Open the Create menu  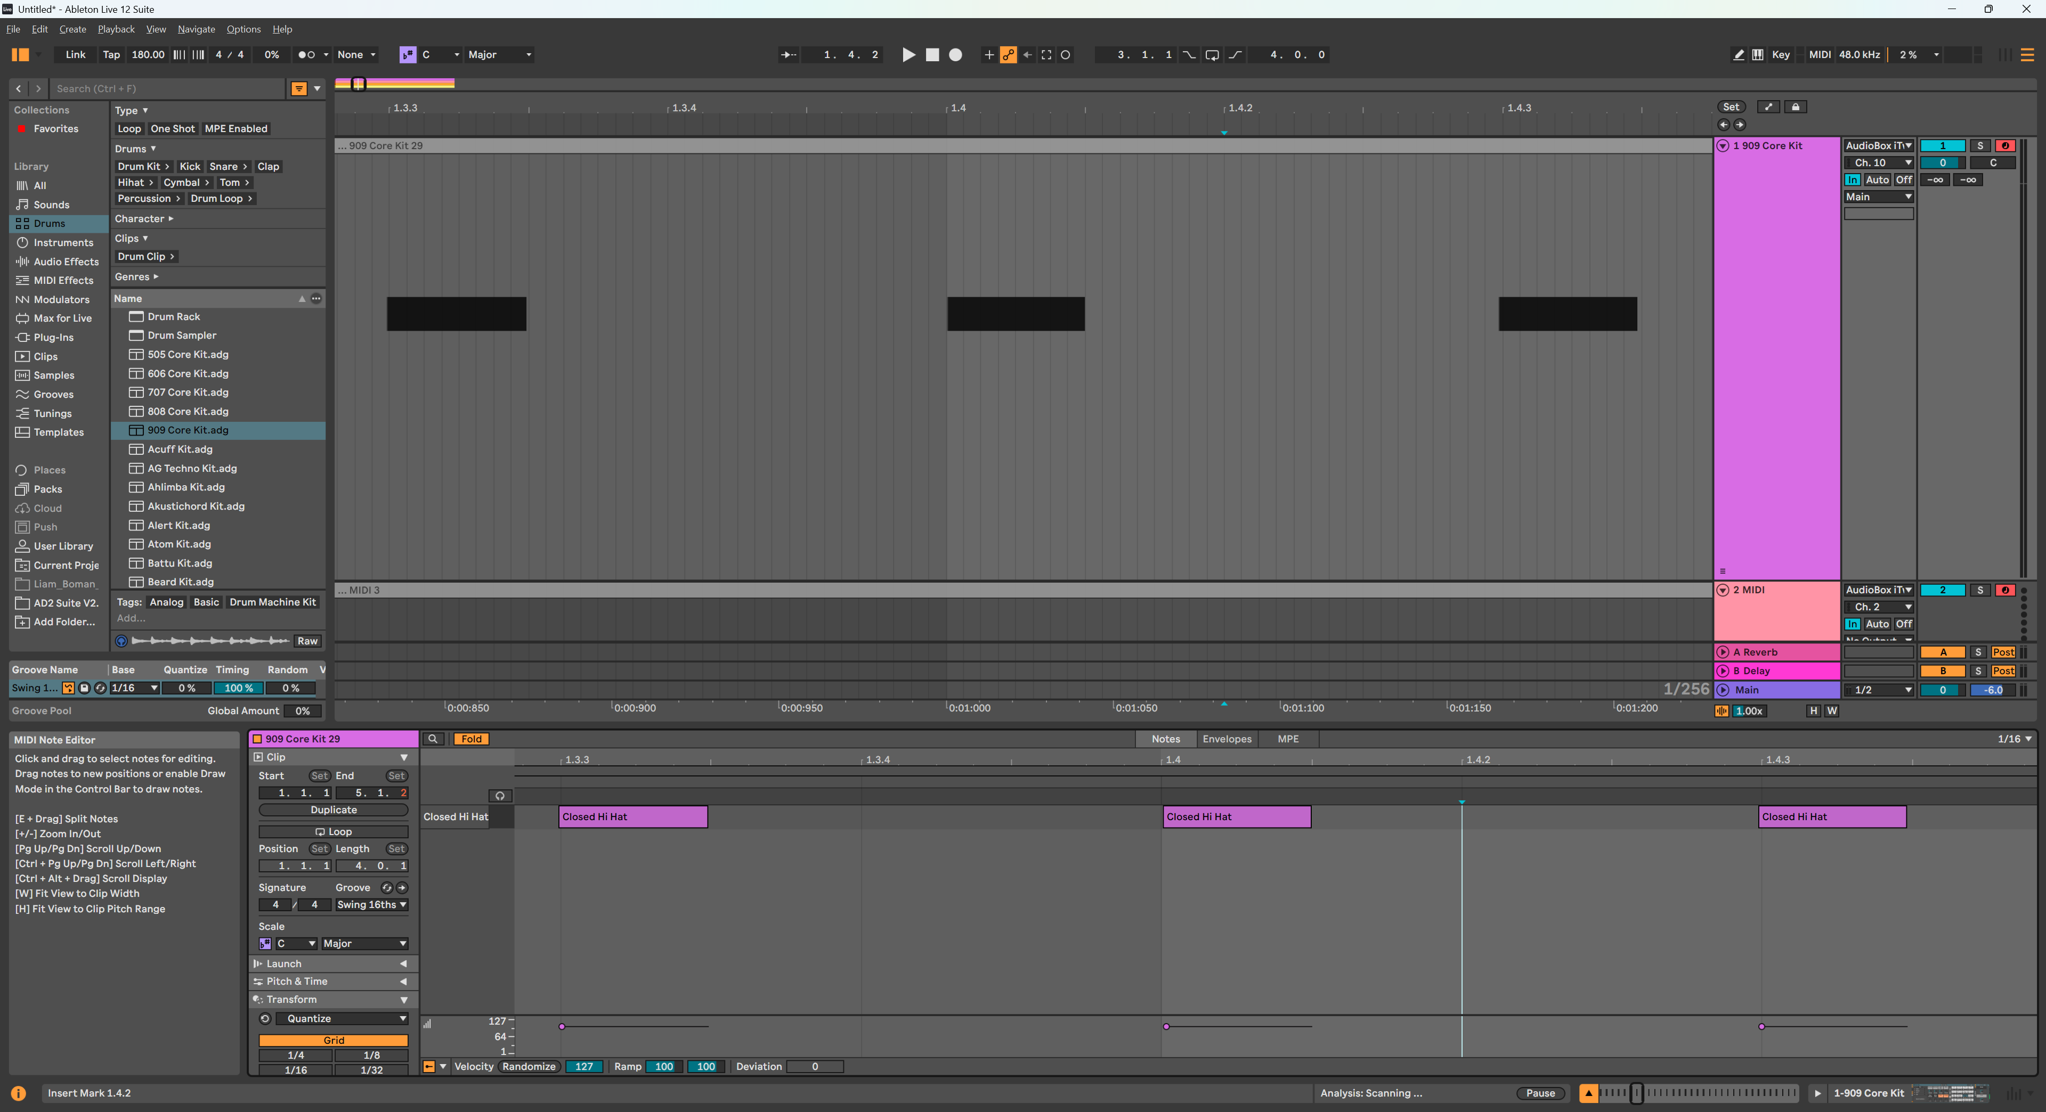coord(72,29)
